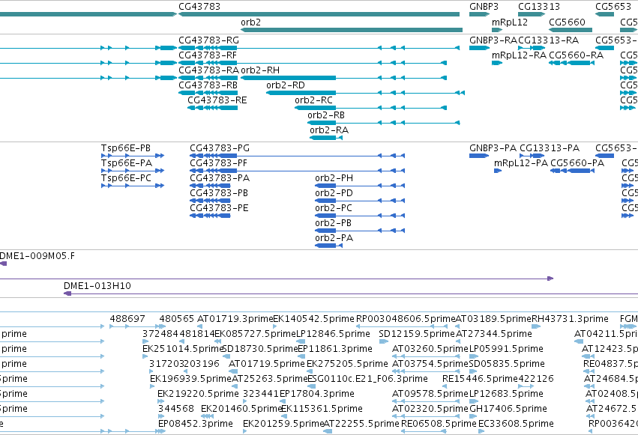Select EST RH43731.3prime
This screenshot has width=638, height=435.
tap(570, 319)
